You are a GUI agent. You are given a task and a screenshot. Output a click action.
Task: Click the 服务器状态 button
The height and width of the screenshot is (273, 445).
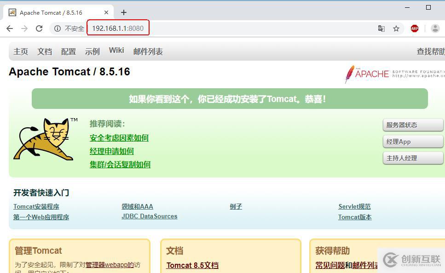413,125
